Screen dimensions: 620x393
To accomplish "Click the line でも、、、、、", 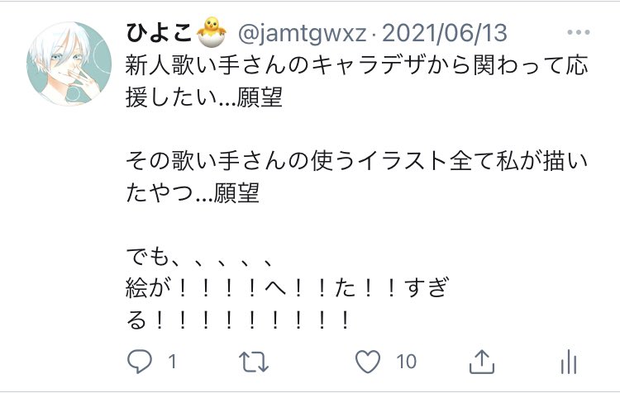I will [200, 257].
